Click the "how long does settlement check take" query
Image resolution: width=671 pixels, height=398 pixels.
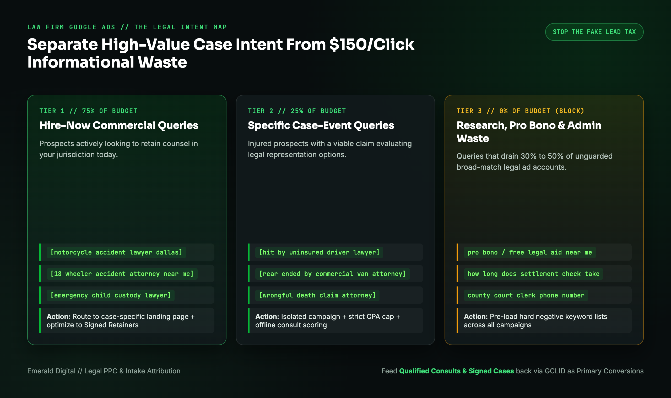[x=534, y=274]
